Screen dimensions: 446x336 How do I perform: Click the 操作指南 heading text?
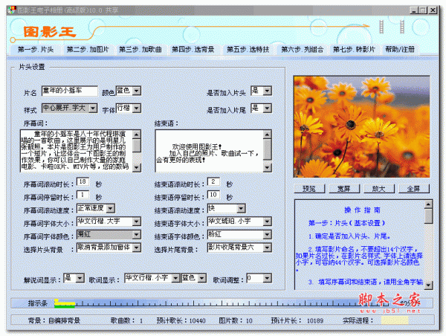(362, 210)
